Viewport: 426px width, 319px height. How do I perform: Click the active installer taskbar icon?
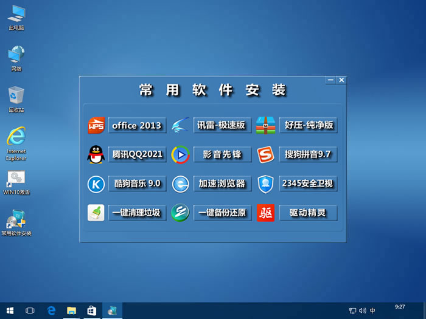(112, 311)
